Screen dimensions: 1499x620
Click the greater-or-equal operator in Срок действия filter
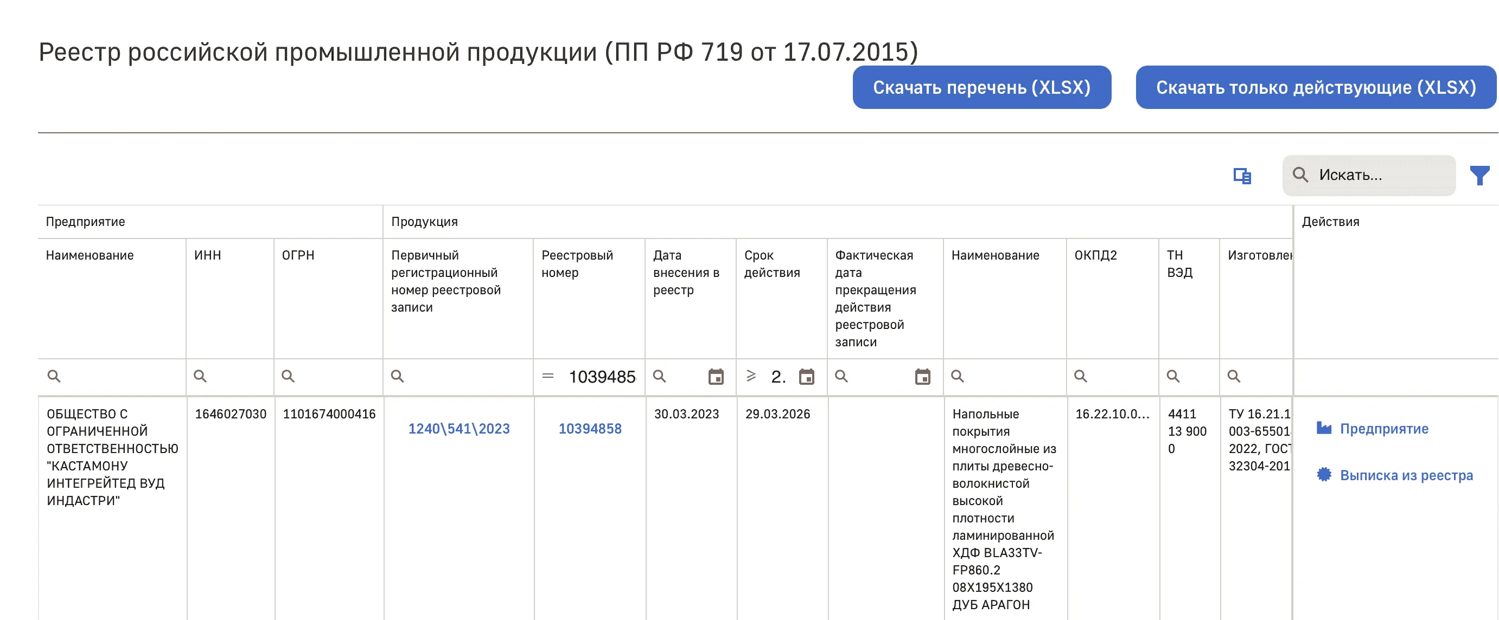pos(751,376)
